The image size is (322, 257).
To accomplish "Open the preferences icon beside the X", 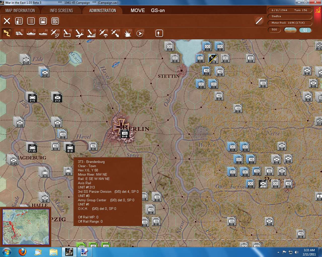I will coord(19,21).
